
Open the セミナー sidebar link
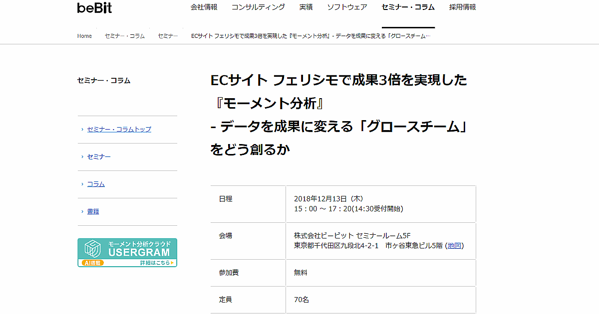pyautogui.click(x=99, y=157)
